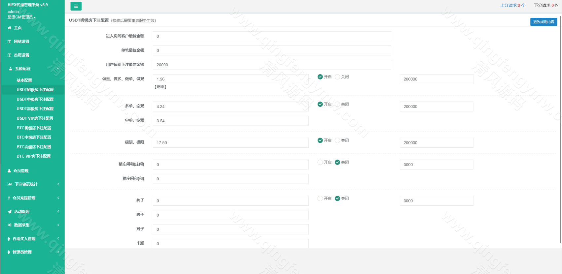Click the 更改规则内容 button
The image size is (562, 274).
[x=544, y=22]
